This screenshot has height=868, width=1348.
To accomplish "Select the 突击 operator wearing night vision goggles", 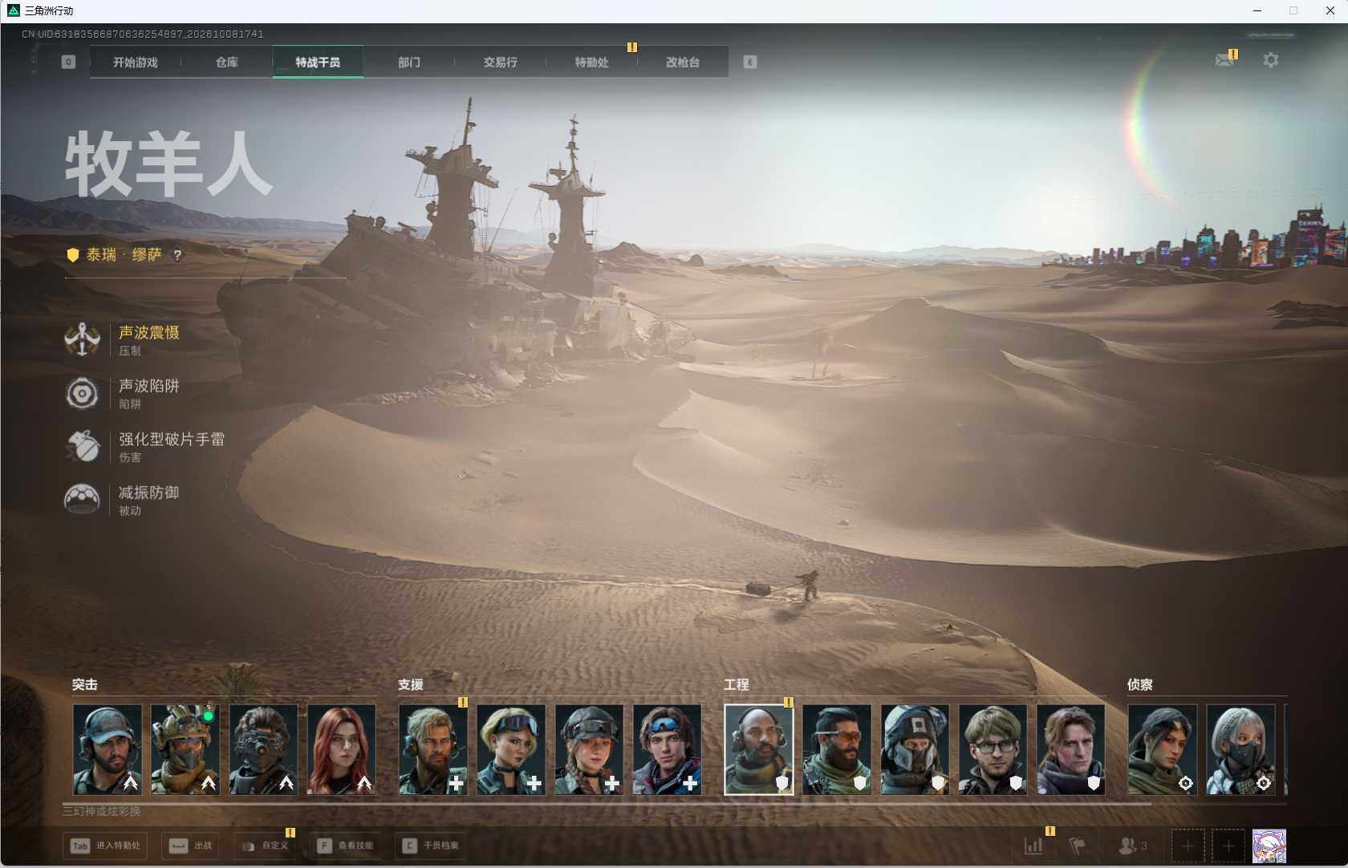I will (x=263, y=750).
